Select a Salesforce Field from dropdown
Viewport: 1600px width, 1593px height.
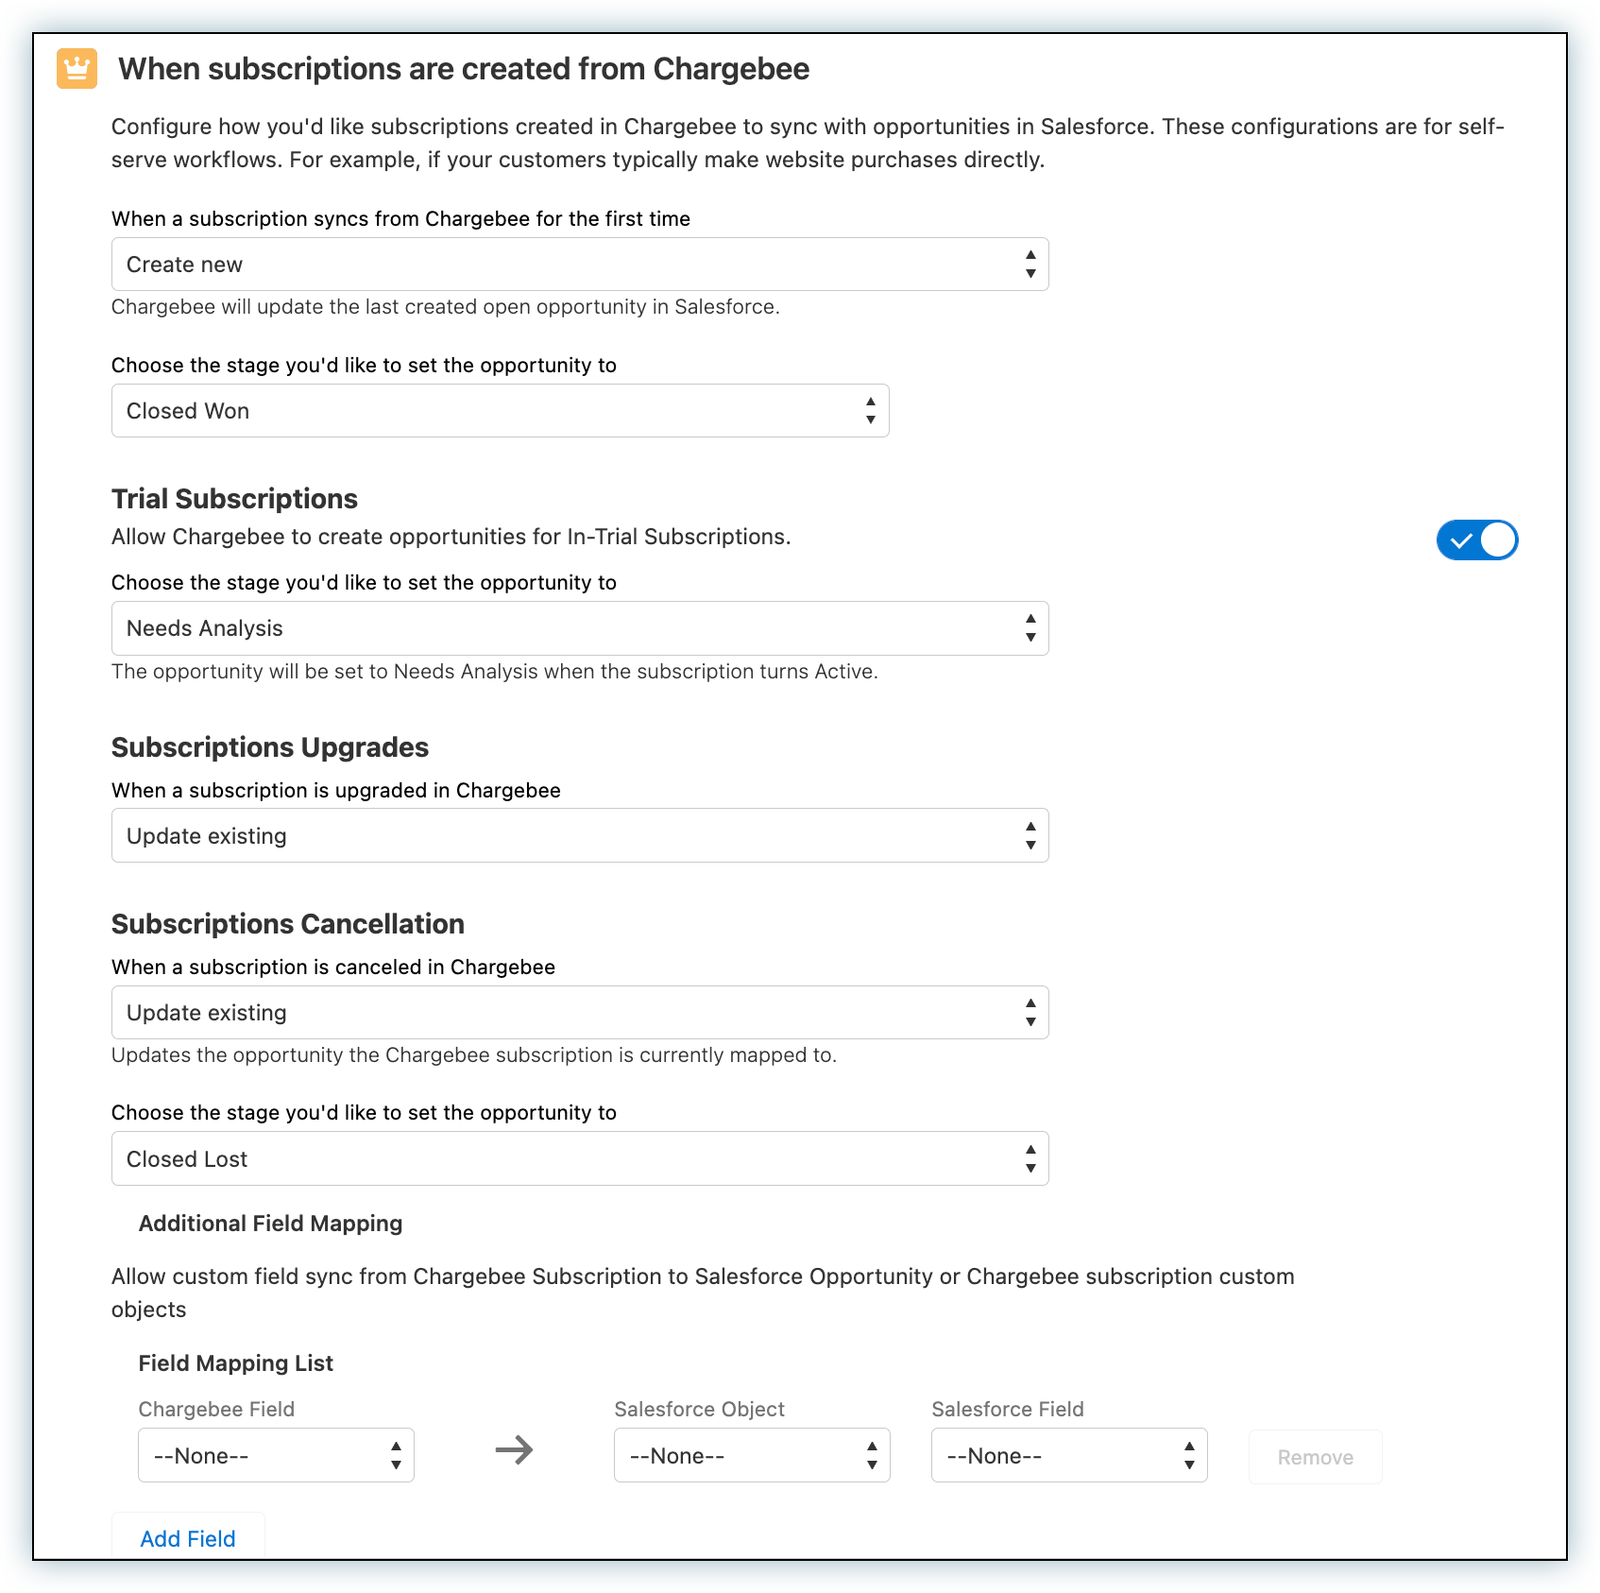click(1069, 1456)
